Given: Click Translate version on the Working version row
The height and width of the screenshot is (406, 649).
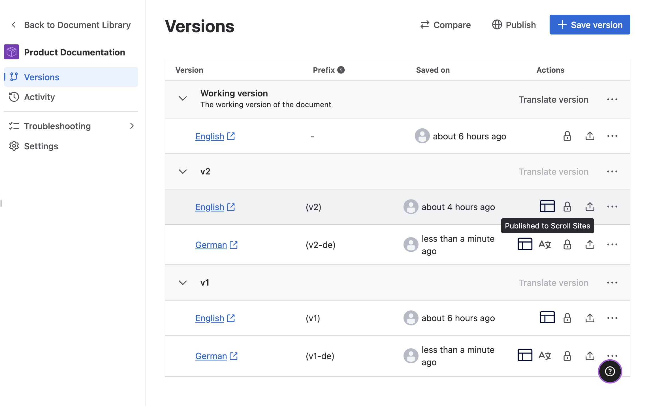Looking at the screenshot, I should click(553, 100).
